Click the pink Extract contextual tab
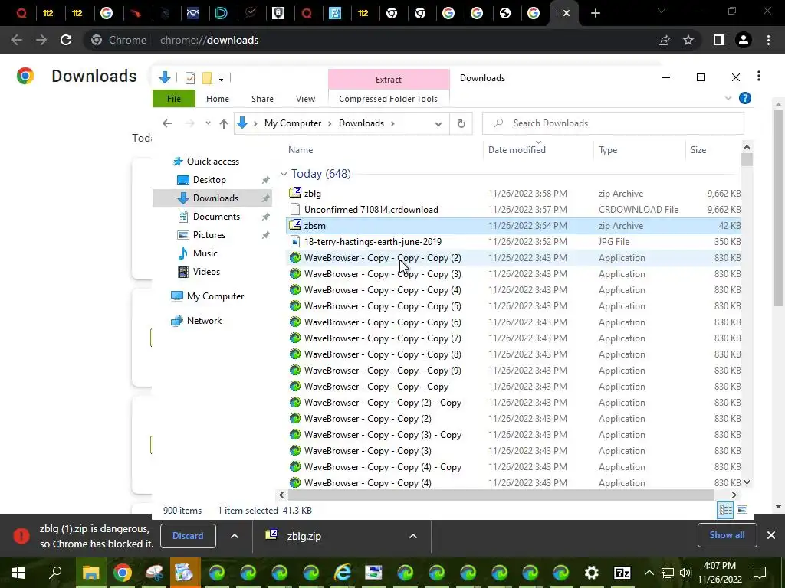This screenshot has height=588, width=785. click(389, 79)
